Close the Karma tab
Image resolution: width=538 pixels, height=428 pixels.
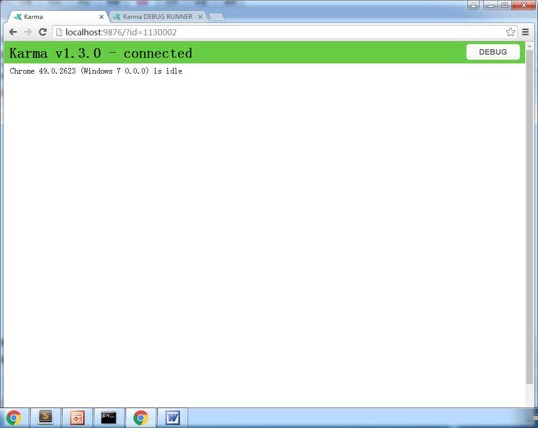click(101, 17)
